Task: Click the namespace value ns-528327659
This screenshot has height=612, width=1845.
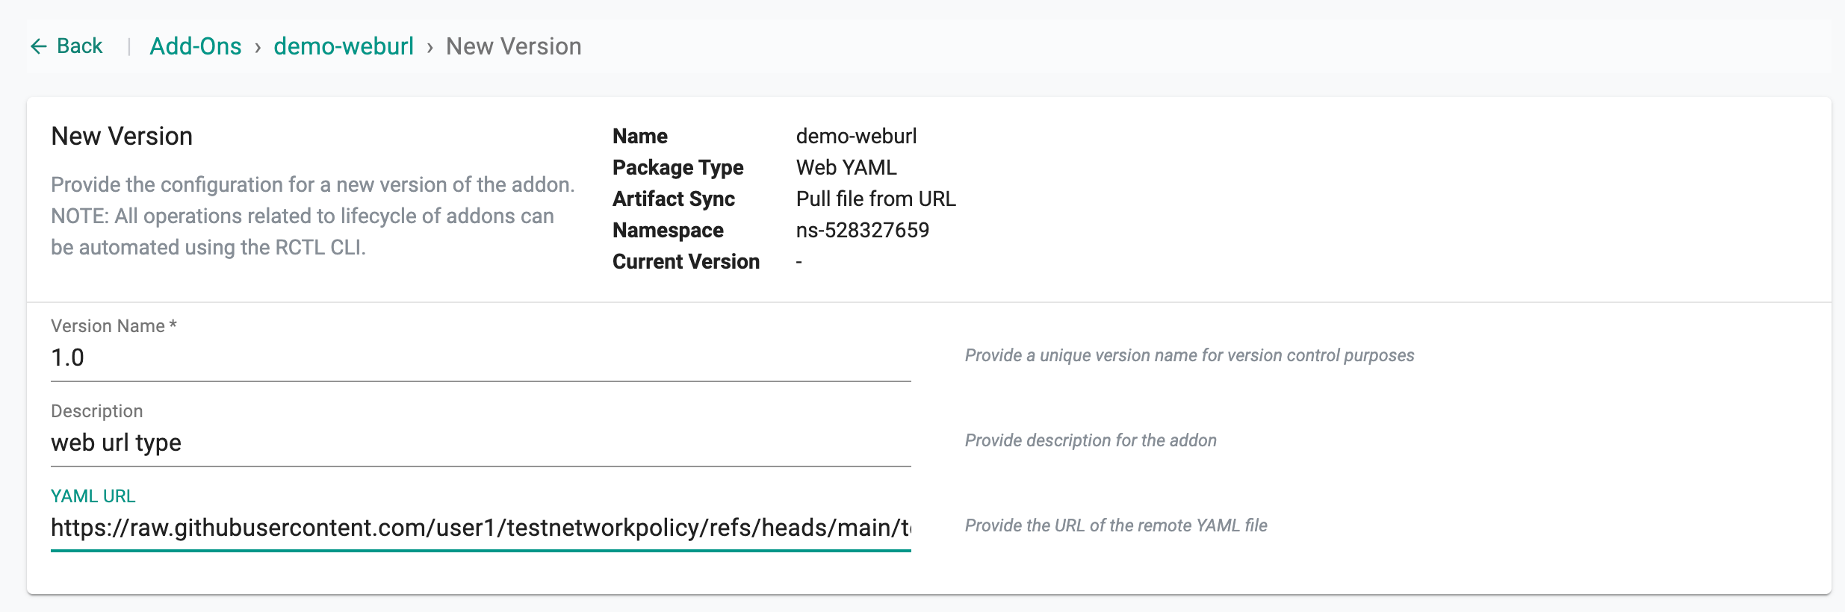Action: pos(862,231)
